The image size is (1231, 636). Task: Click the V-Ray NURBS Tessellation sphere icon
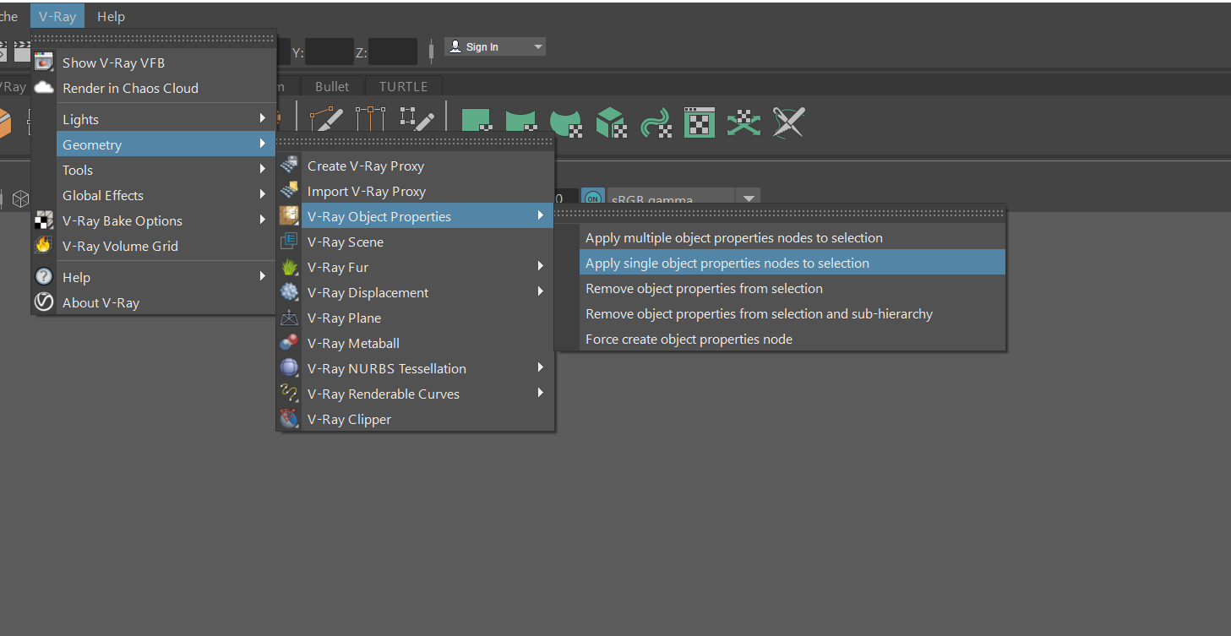(x=290, y=368)
